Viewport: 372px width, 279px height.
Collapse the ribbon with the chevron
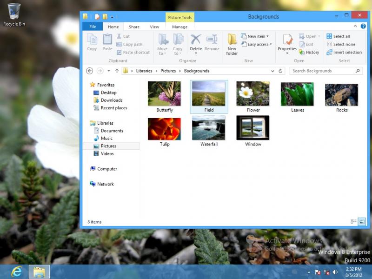pos(355,26)
